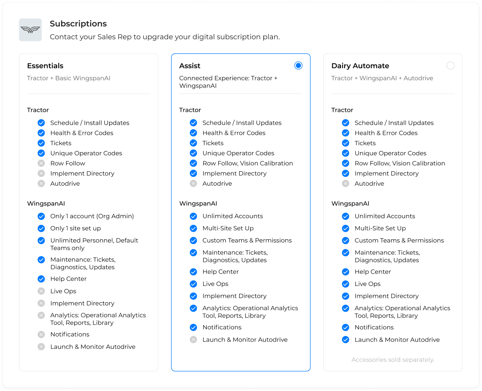Screen dimensions: 482x391
Task: Click Essentials check icon beside Tickets
Action: point(41,143)
